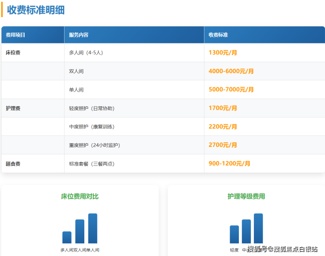Click the 900-1200元/月 meal price
Viewport: 325px width, 256px height.
229,164
